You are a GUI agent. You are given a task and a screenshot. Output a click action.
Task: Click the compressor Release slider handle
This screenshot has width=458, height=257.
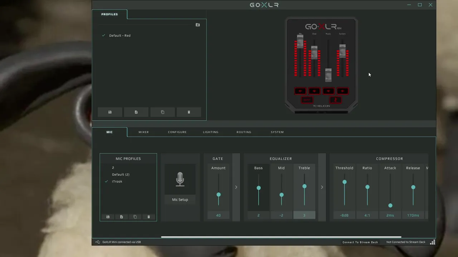tap(413, 187)
